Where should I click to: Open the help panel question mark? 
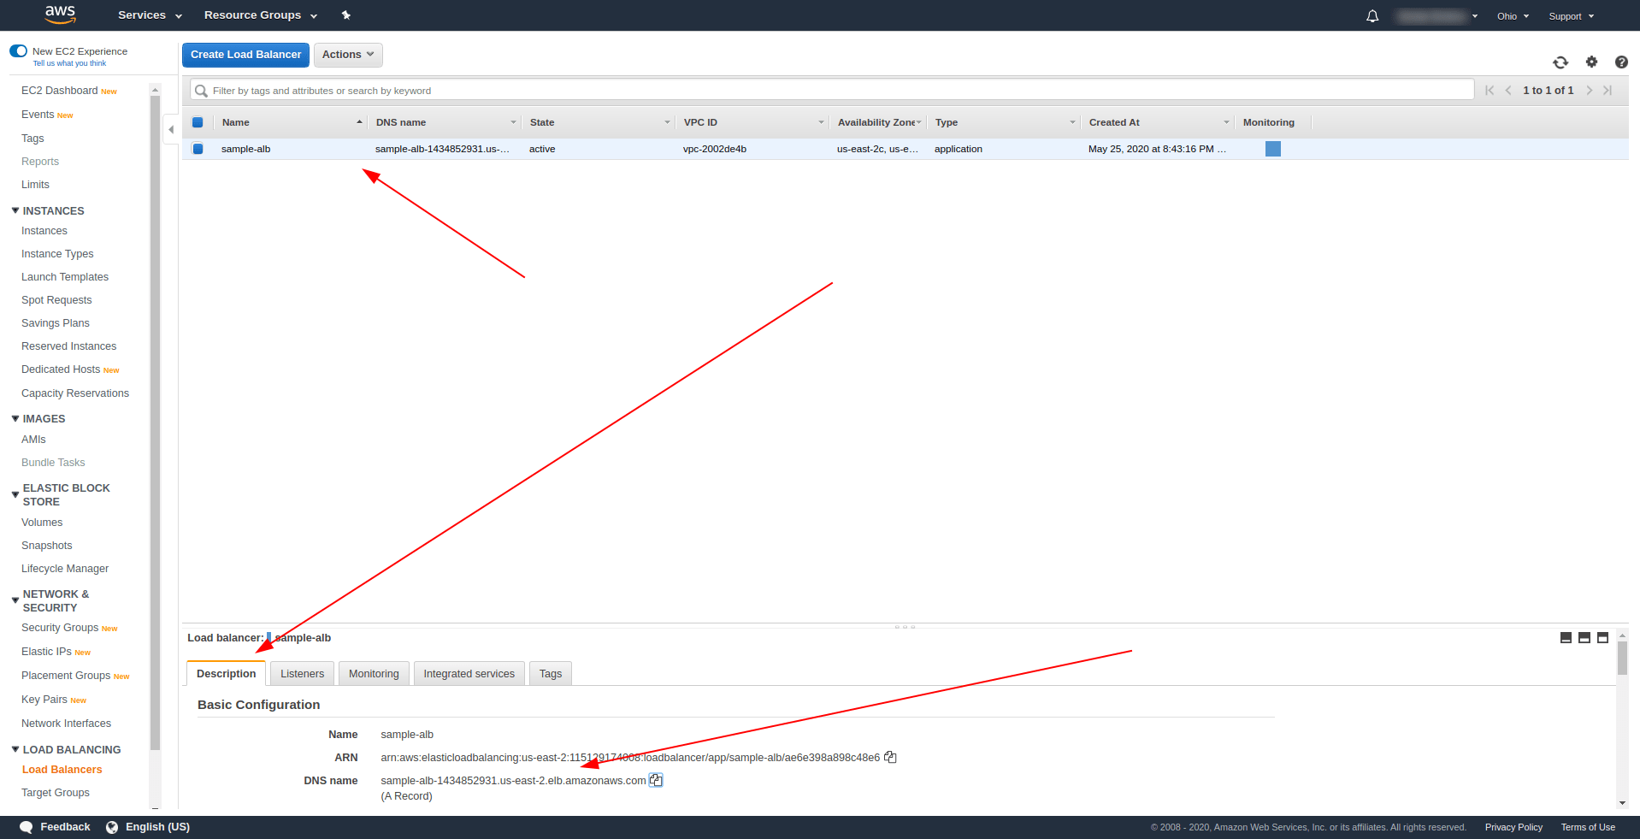(1621, 62)
